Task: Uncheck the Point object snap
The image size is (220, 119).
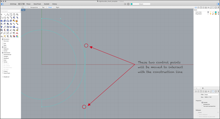Action: [x=3, y=47]
